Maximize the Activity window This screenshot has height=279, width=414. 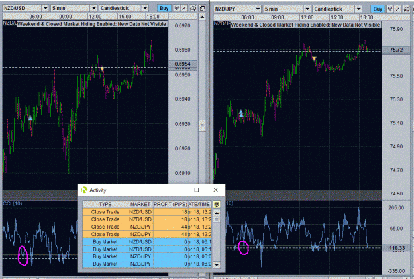click(x=197, y=190)
